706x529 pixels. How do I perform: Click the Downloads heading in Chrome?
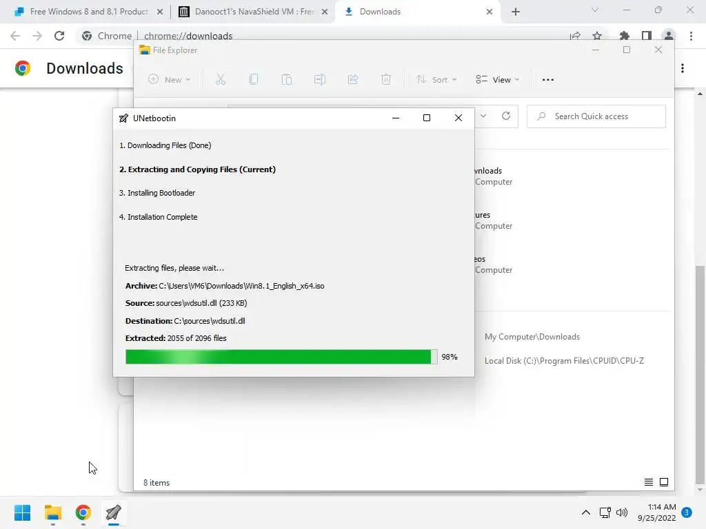tap(85, 68)
